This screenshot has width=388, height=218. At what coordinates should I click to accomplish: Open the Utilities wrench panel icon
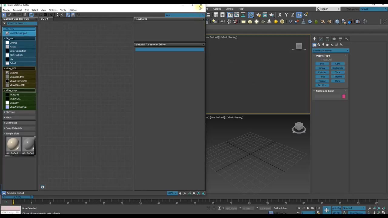click(347, 39)
